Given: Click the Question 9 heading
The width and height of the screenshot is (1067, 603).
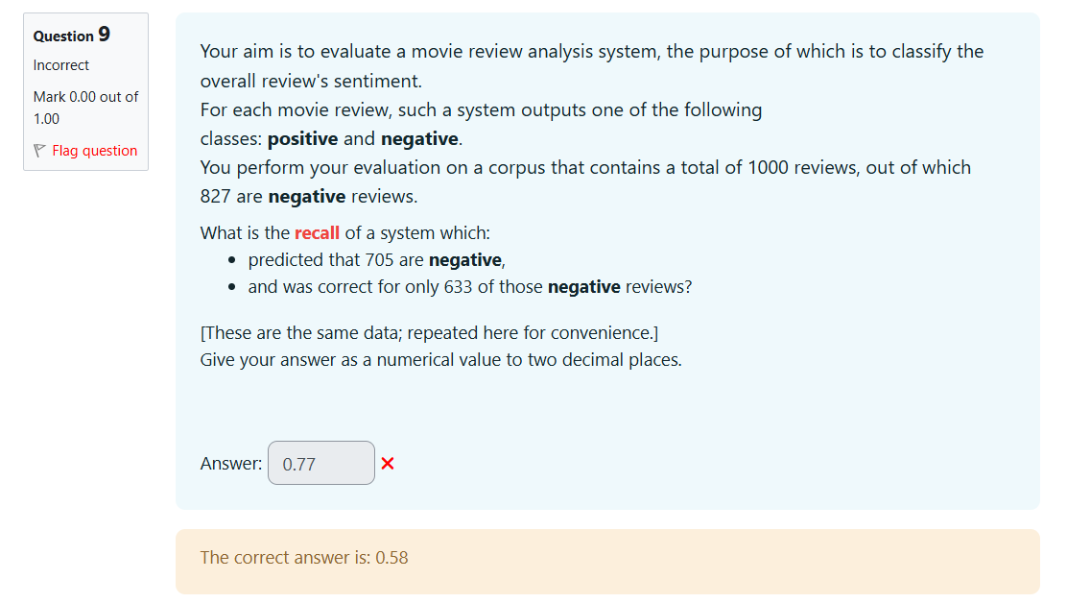Looking at the screenshot, I should tap(70, 35).
